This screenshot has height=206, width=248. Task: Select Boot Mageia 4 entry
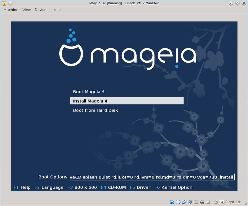tap(127, 92)
